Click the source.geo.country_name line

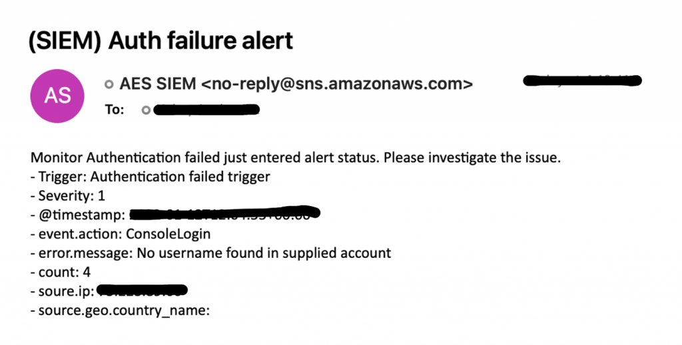120,310
